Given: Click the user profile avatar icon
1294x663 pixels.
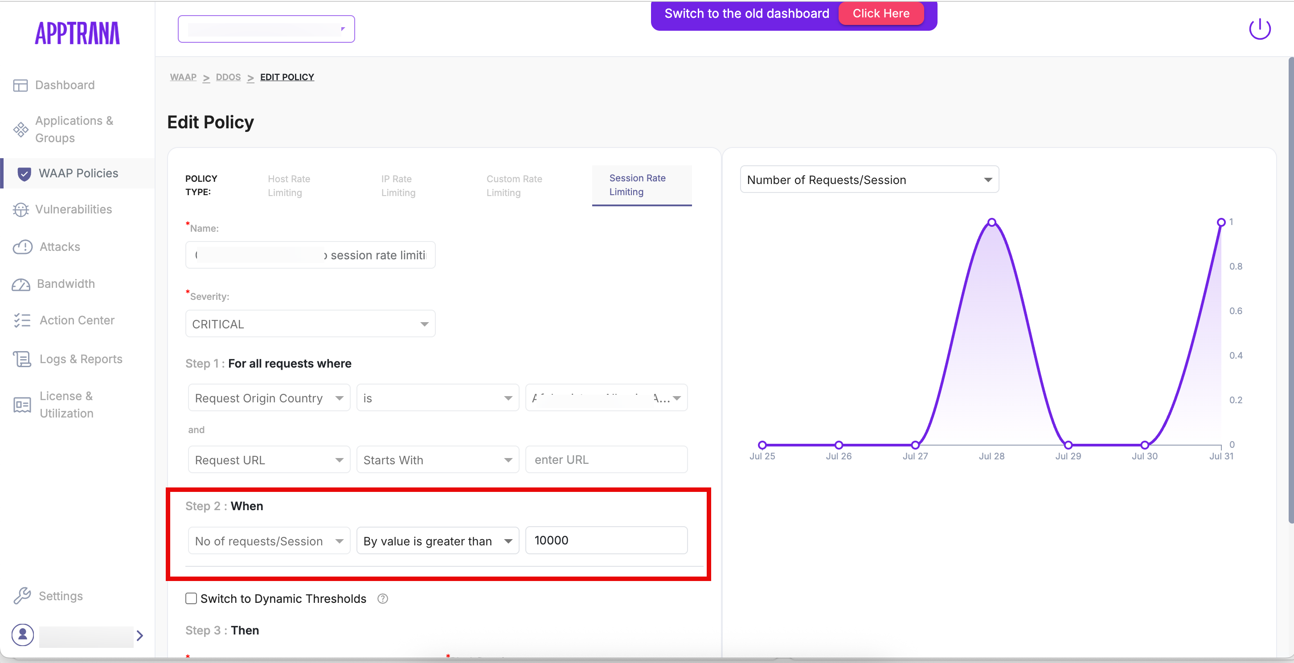Looking at the screenshot, I should click(23, 635).
